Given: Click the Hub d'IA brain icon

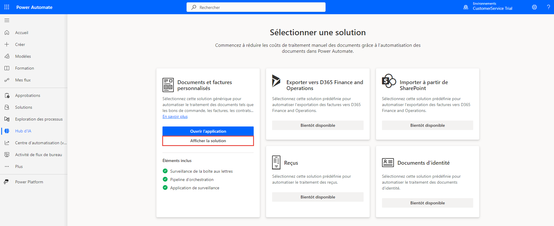Looking at the screenshot, I should coord(7,131).
